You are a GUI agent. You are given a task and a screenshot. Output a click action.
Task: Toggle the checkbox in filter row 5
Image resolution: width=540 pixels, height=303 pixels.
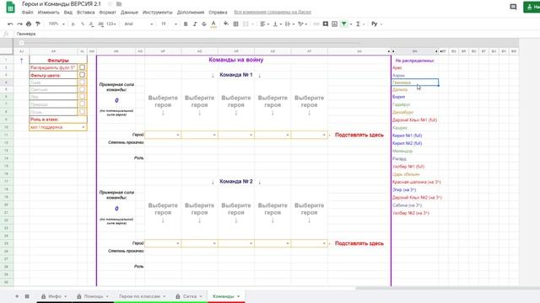[x=82, y=90]
